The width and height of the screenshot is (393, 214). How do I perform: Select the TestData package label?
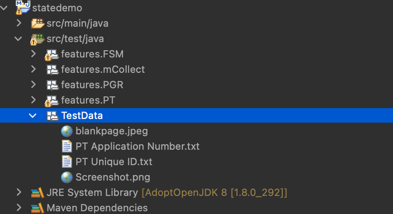coord(82,116)
